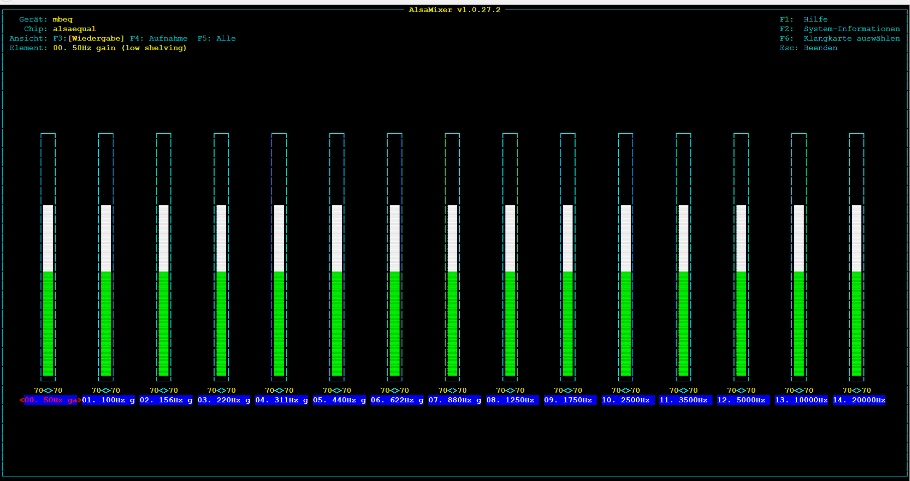Select the 13. 10000Hz channel label
Image resolution: width=910 pixels, height=481 pixels.
801,400
